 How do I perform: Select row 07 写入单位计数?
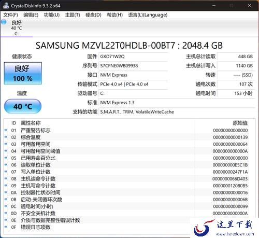pyautogui.click(x=129, y=172)
